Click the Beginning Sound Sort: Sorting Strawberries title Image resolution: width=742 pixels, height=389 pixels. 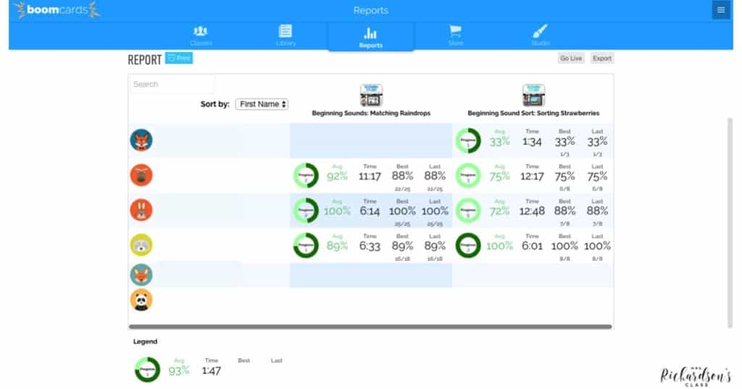pos(533,113)
